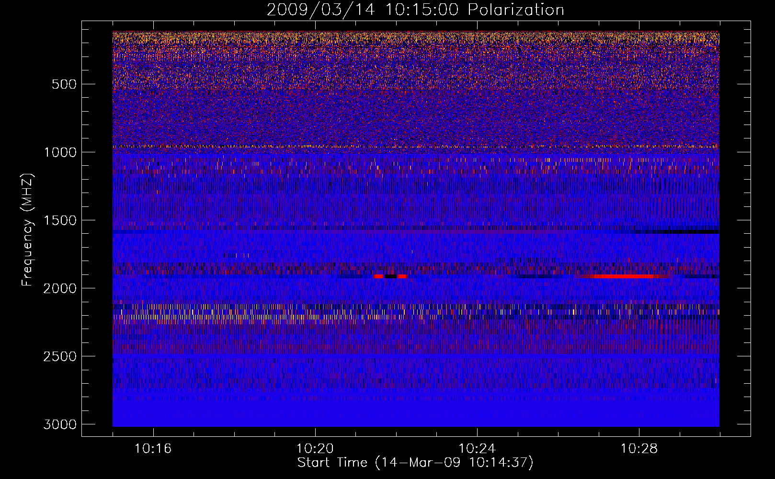
Task: Click the 2500 frequency tick label
Action: click(x=60, y=357)
